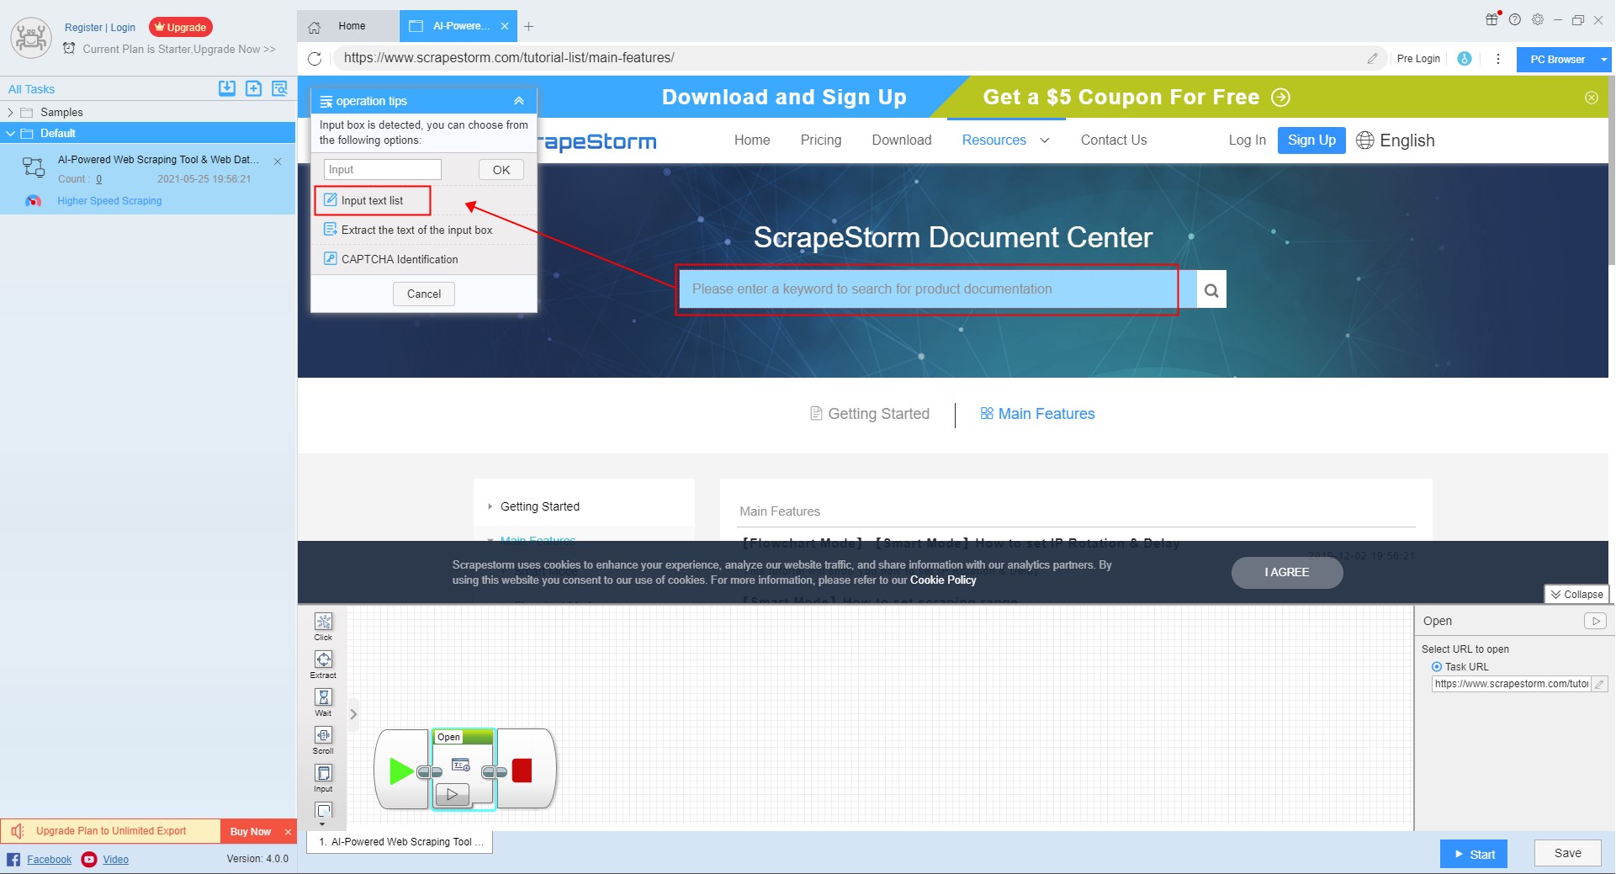Screen dimensions: 1616x874
Task: Select the Wait action tool
Action: [x=323, y=702]
